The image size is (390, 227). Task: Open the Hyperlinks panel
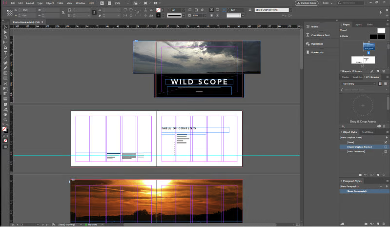pos(317,44)
